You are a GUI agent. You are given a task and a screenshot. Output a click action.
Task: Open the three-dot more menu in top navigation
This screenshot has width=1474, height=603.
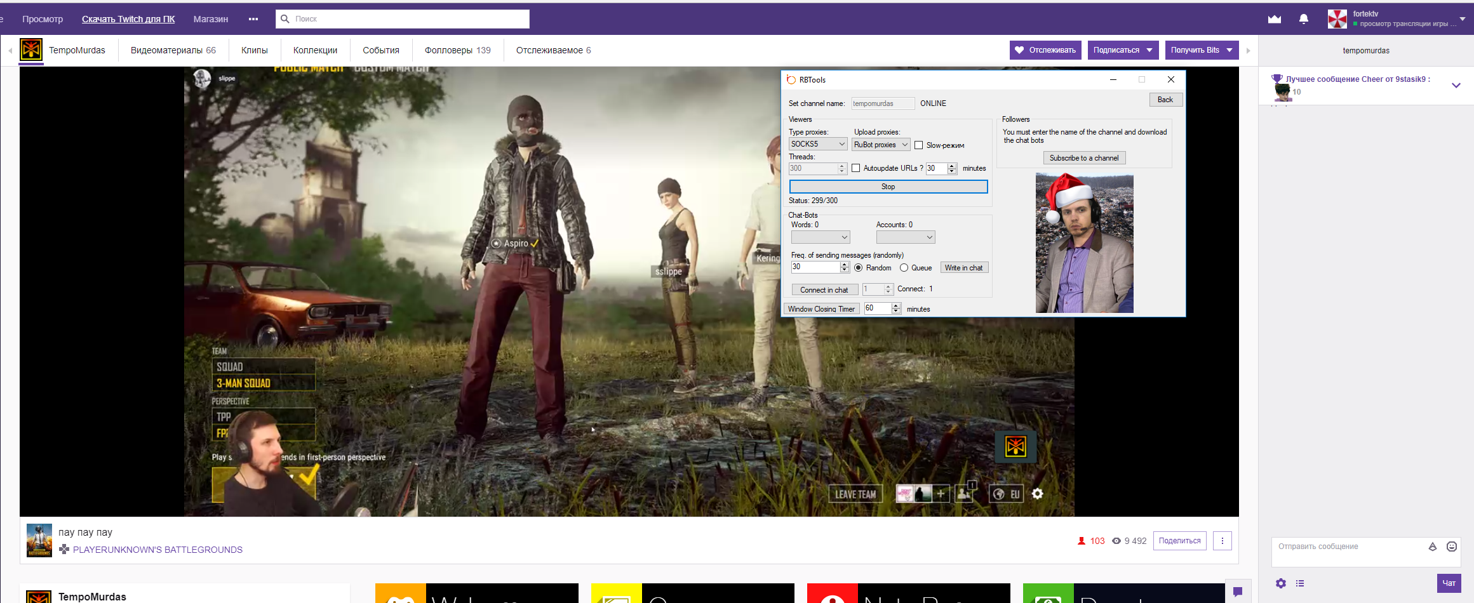click(x=253, y=19)
